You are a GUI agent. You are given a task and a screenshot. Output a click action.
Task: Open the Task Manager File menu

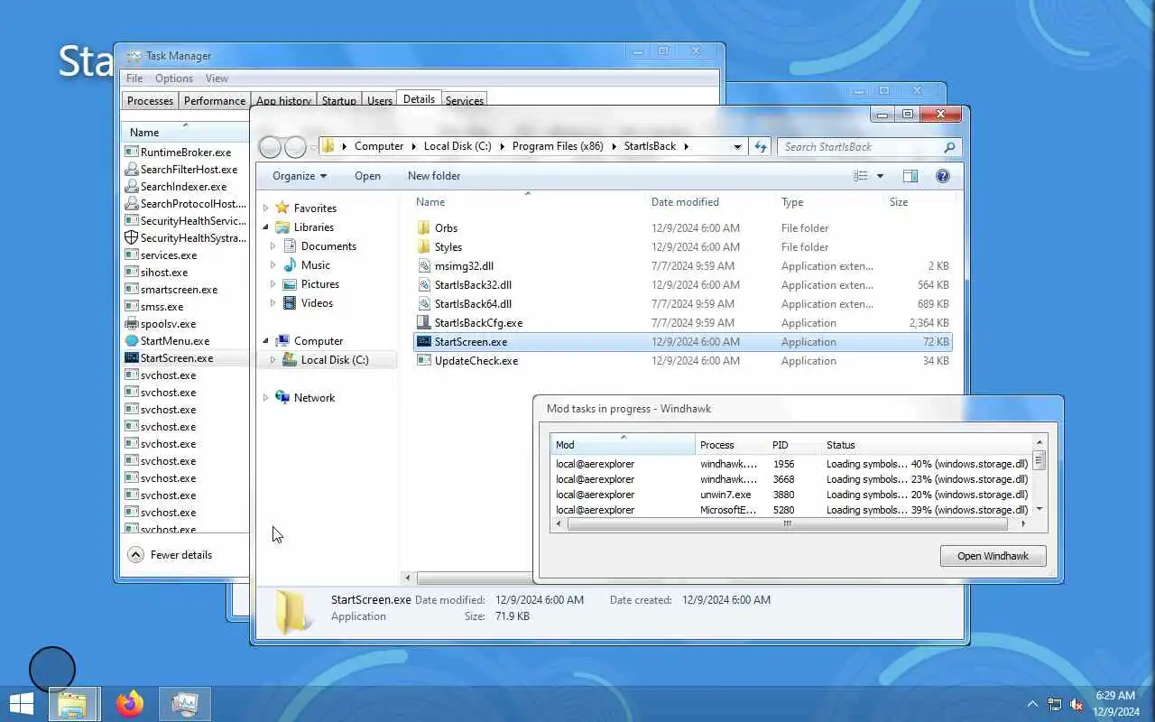(134, 79)
